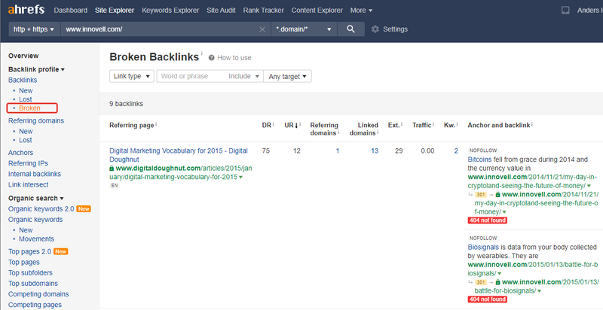This screenshot has height=310, width=603.
Task: Click lock icon beside digitaldoughnut.com URL
Action: coord(112,169)
